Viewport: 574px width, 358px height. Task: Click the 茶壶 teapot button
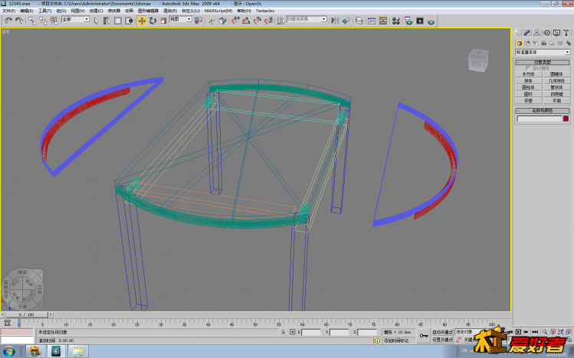[528, 100]
